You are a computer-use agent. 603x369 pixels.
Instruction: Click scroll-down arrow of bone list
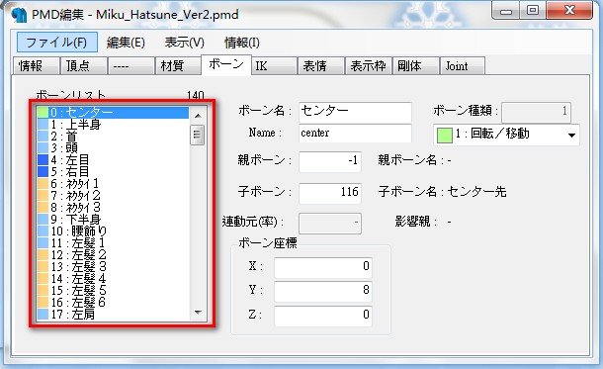pos(198,312)
